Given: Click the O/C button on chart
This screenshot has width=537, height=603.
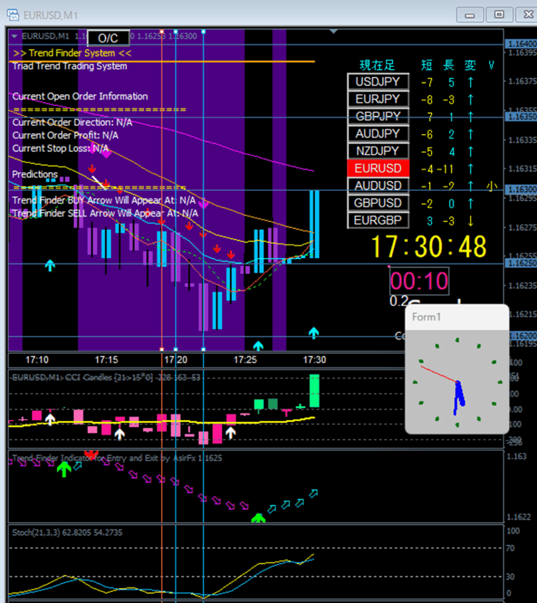Looking at the screenshot, I should click(x=108, y=38).
